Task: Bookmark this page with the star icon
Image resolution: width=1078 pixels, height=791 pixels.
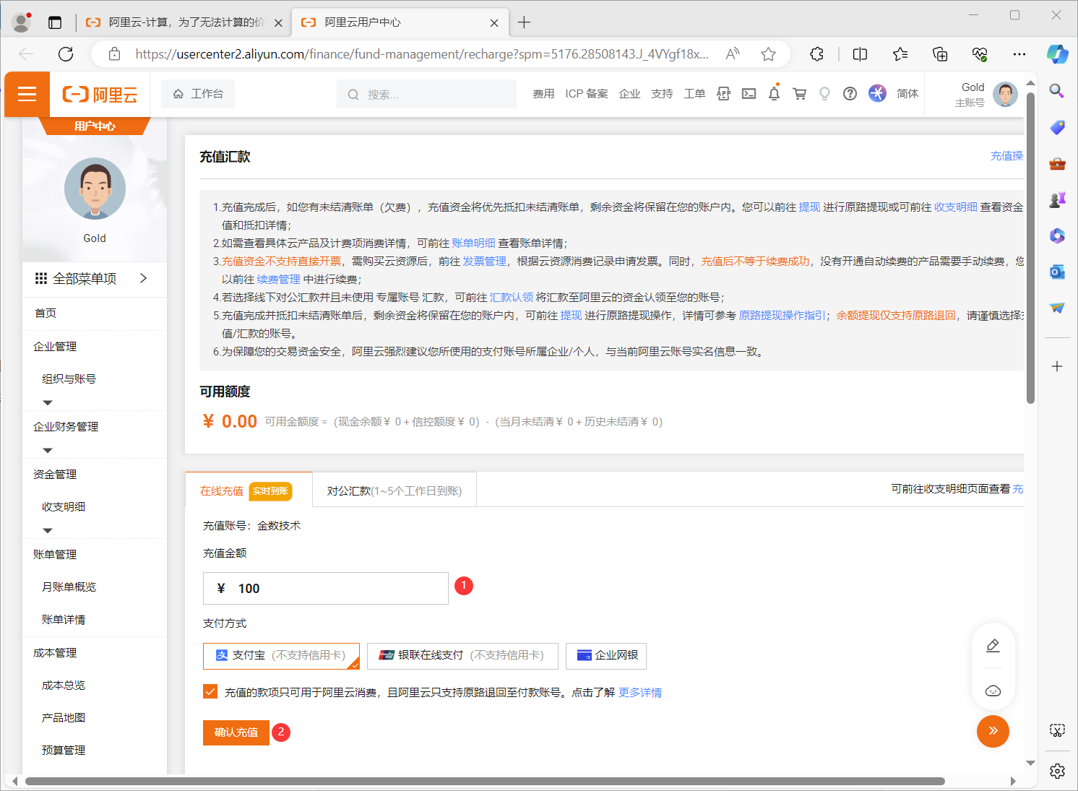Action: point(768,54)
